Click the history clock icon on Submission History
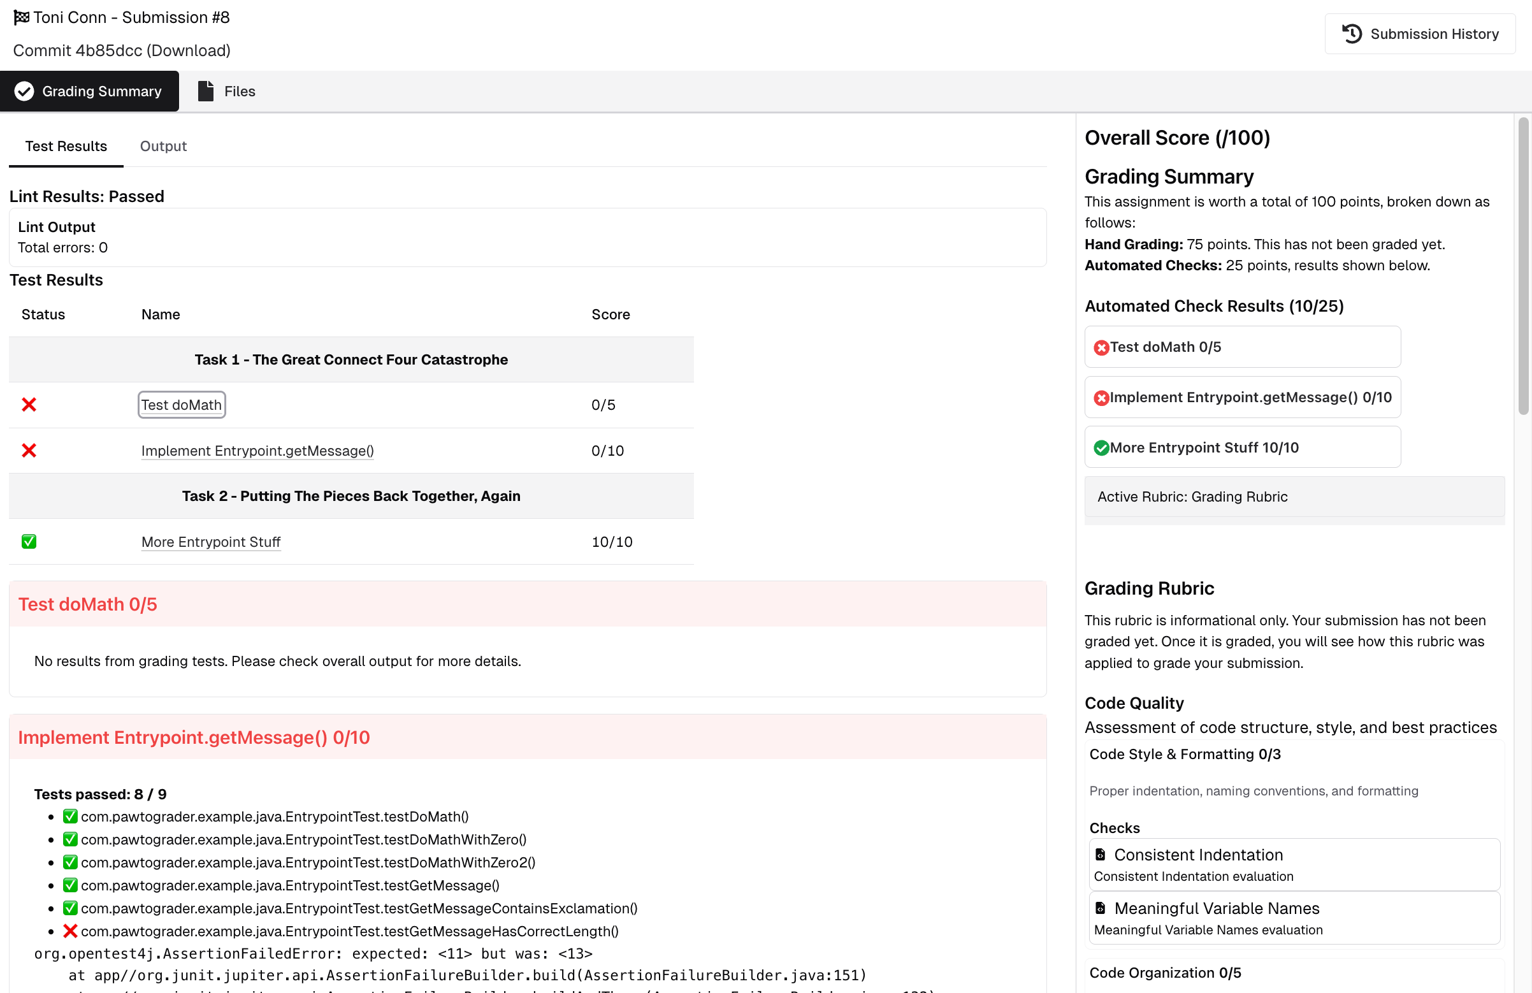The height and width of the screenshot is (993, 1532). [1351, 33]
